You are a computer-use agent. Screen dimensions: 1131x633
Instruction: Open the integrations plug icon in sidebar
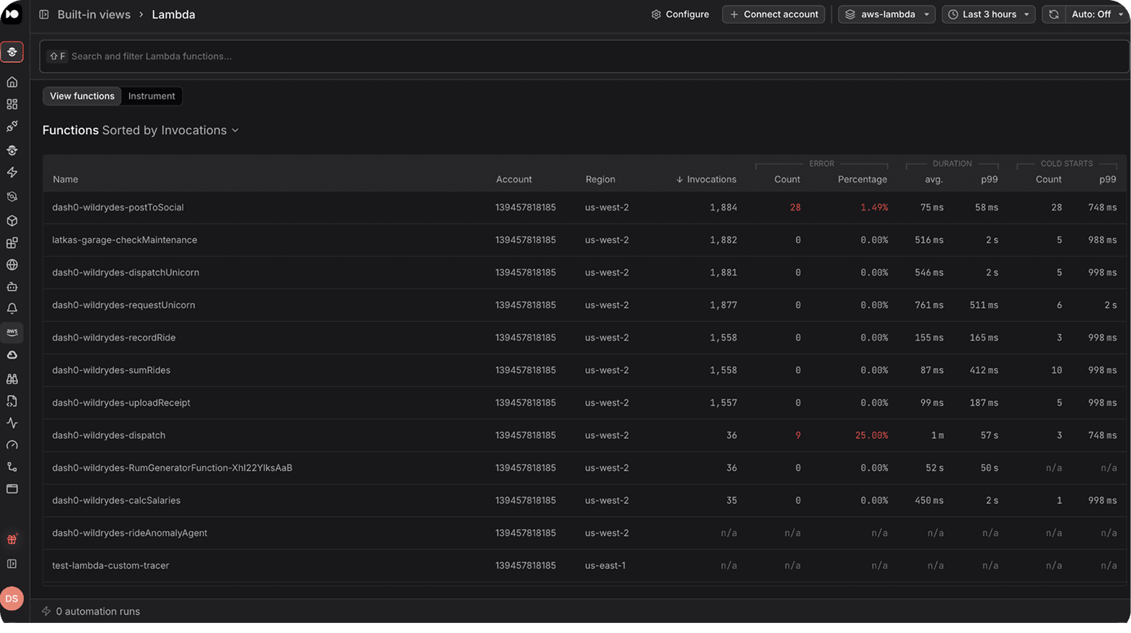pos(12,127)
